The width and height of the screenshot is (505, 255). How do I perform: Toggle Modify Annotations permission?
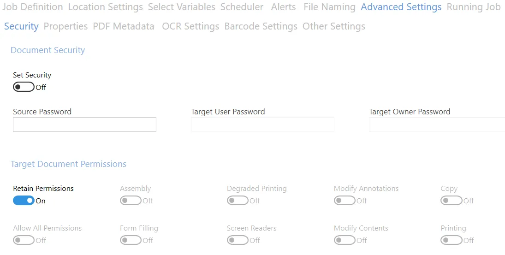345,201
